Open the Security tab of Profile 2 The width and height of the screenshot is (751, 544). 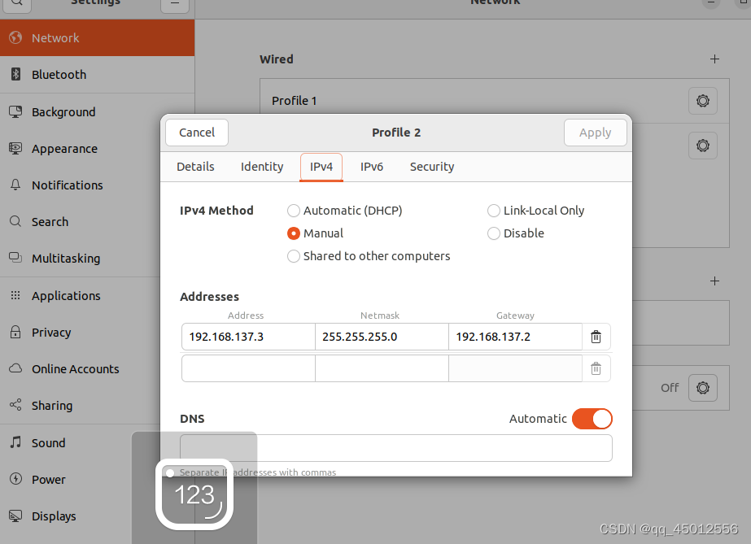pos(431,167)
